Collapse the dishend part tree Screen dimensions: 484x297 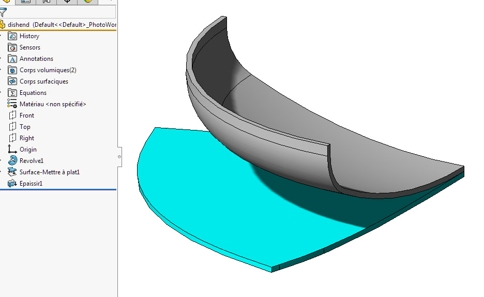(3, 24)
